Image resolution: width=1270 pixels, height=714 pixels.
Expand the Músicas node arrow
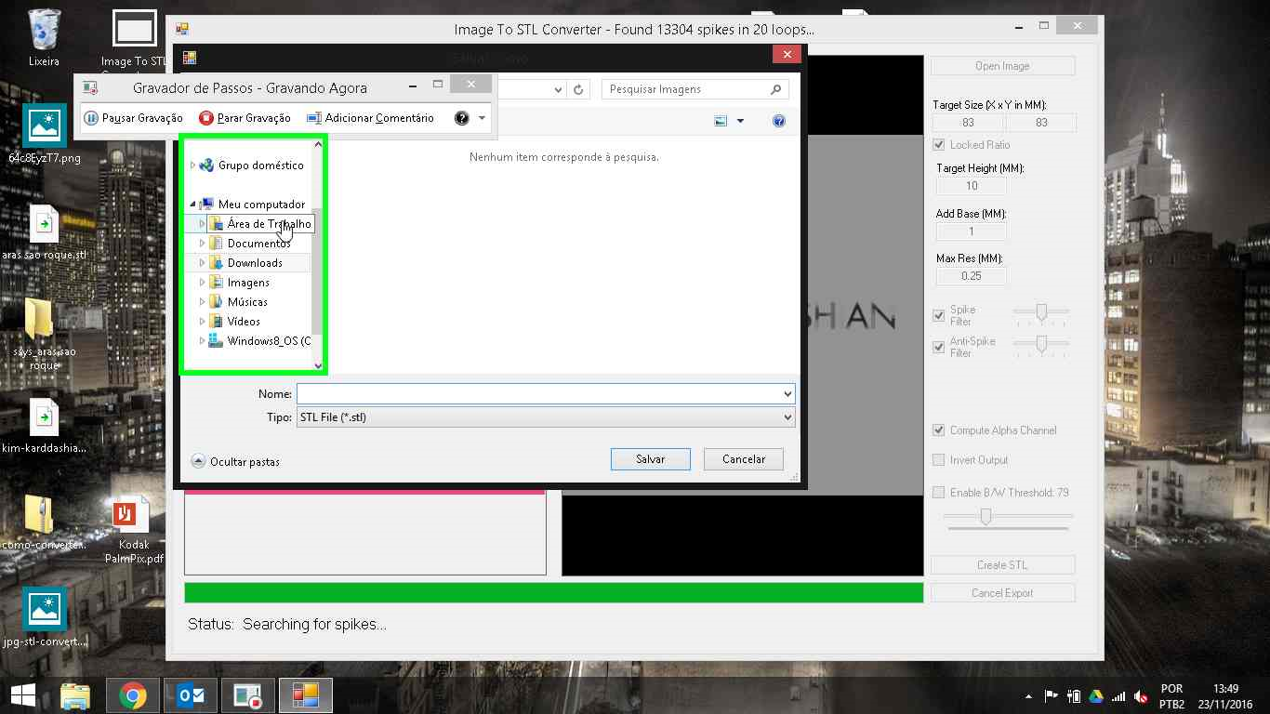pos(203,302)
